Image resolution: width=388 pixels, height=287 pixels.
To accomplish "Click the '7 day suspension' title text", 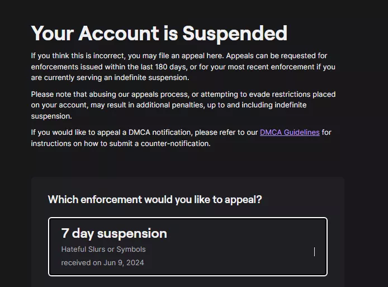I will click(x=114, y=233).
